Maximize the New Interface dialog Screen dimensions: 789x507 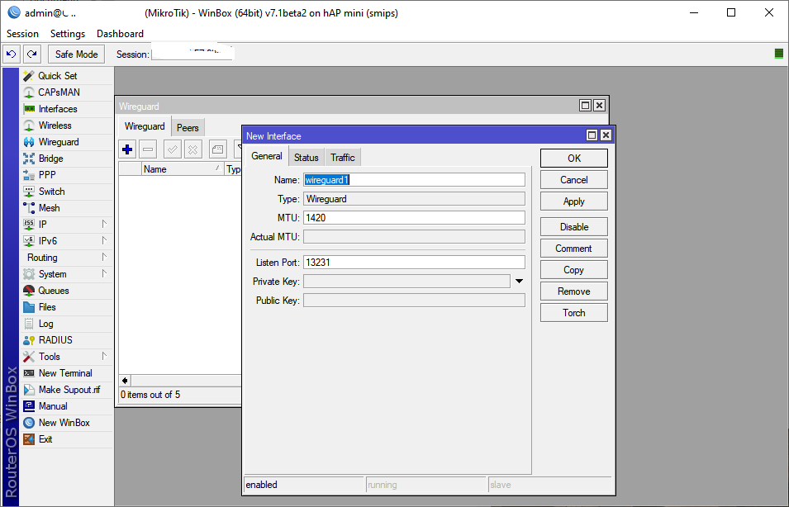(592, 135)
